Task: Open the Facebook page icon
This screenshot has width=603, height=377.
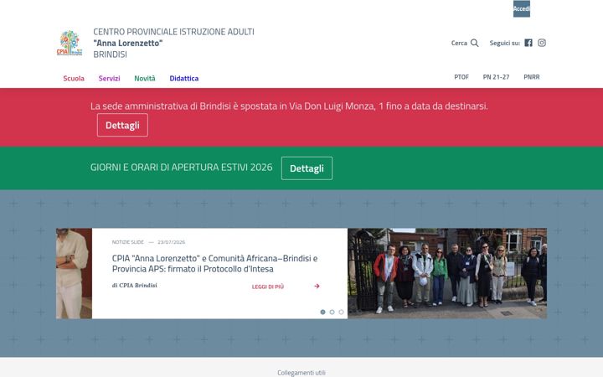Action: point(528,43)
